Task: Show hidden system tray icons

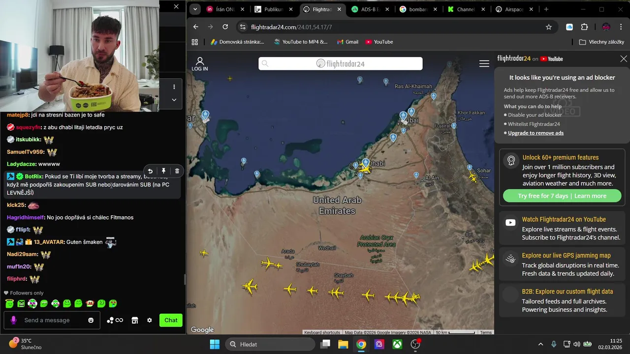Action: pyautogui.click(x=541, y=344)
